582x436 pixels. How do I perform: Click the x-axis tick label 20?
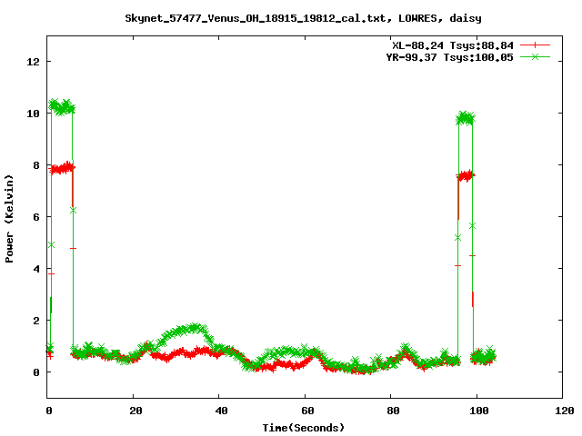pyautogui.click(x=135, y=411)
